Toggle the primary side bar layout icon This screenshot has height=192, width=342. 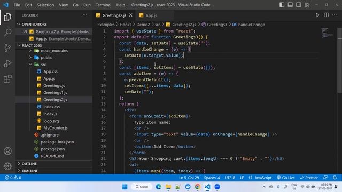tap(282, 5)
